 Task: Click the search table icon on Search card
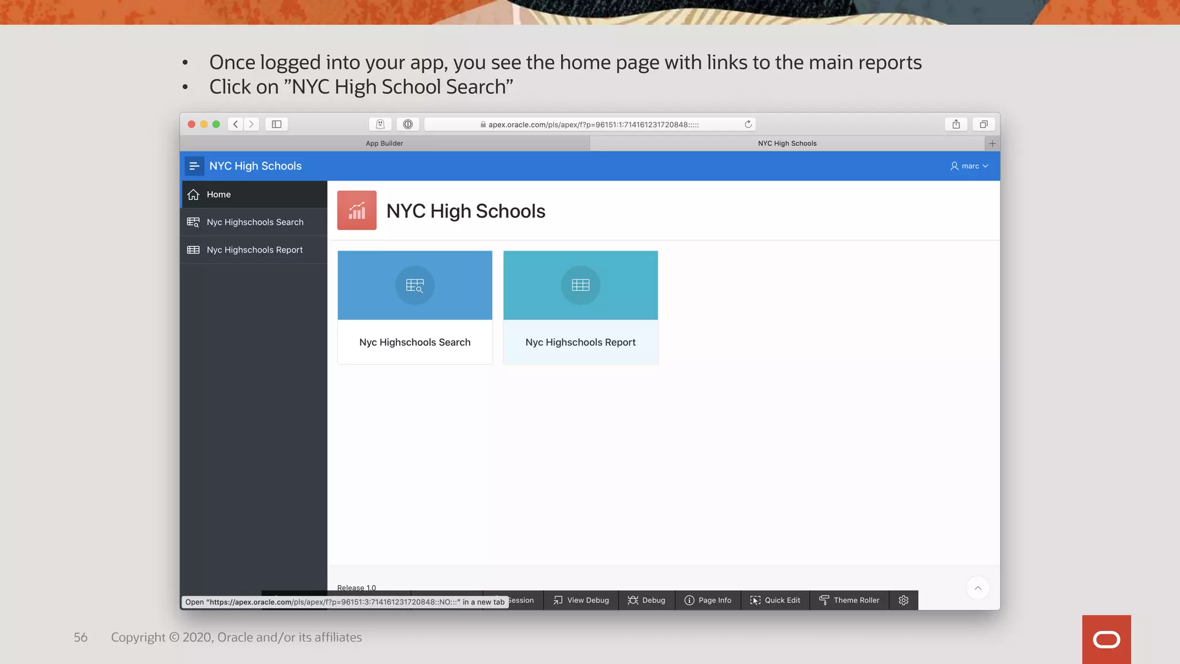click(x=415, y=285)
